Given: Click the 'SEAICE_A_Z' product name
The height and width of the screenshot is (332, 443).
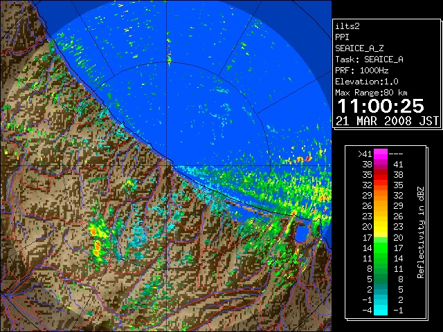Looking at the screenshot, I should (x=359, y=48).
